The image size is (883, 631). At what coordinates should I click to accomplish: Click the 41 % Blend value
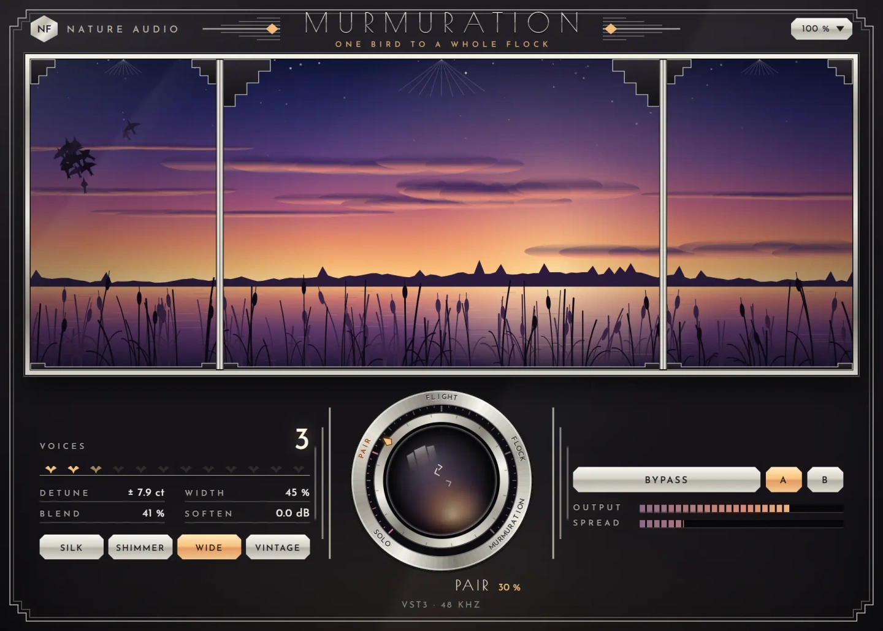(x=153, y=513)
